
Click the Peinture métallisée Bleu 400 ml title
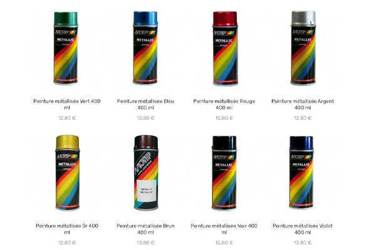[x=145, y=104]
